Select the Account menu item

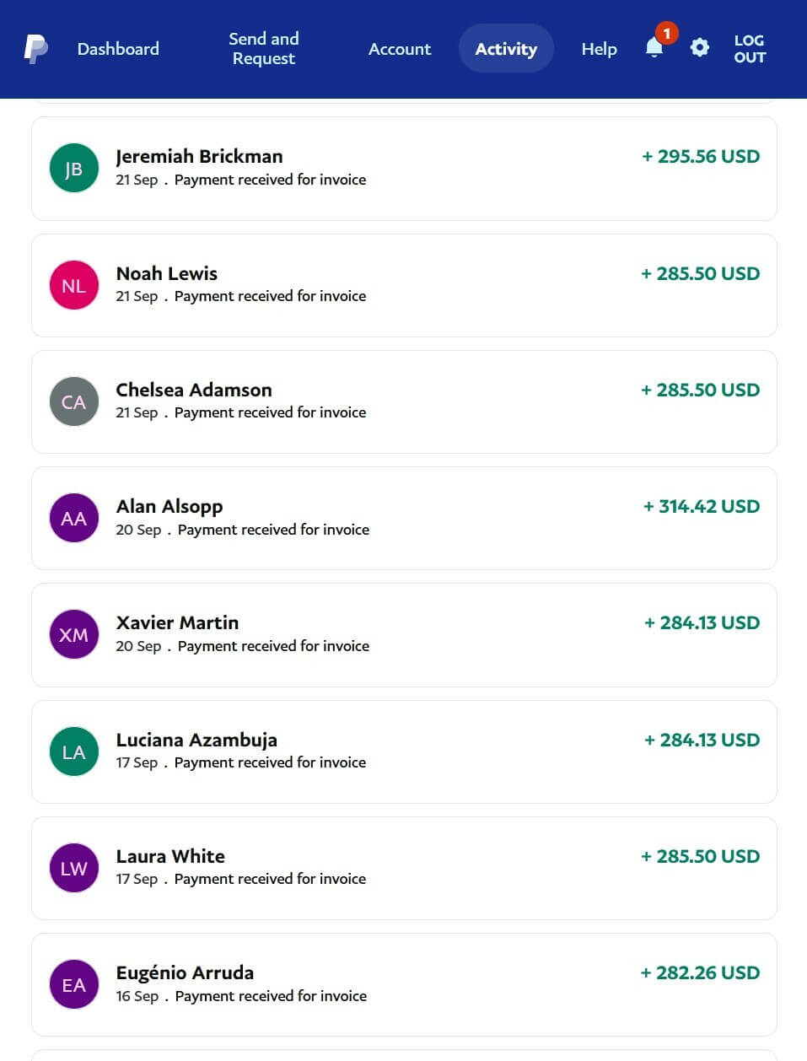pos(400,49)
